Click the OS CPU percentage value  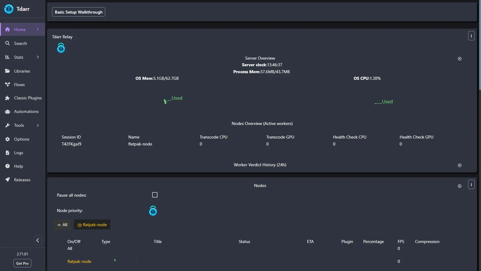[375, 78]
